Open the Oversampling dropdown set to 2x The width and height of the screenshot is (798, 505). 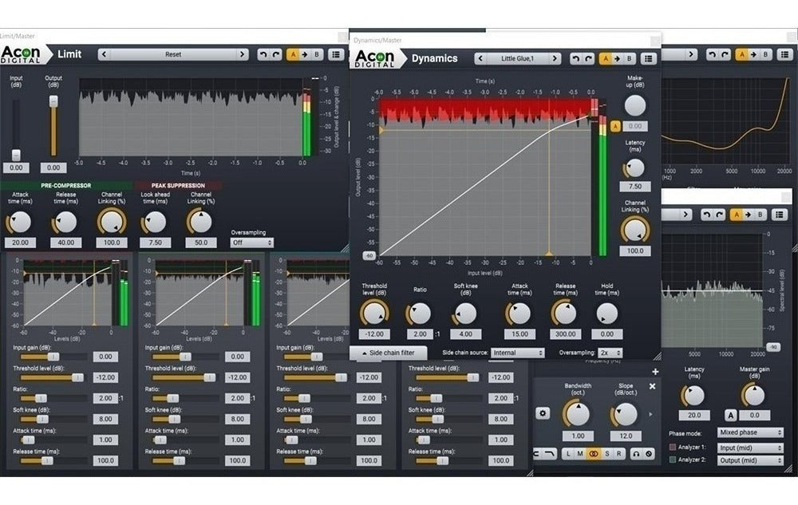pos(610,352)
